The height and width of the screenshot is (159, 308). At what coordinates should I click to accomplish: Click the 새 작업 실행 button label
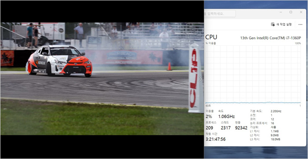284,24
